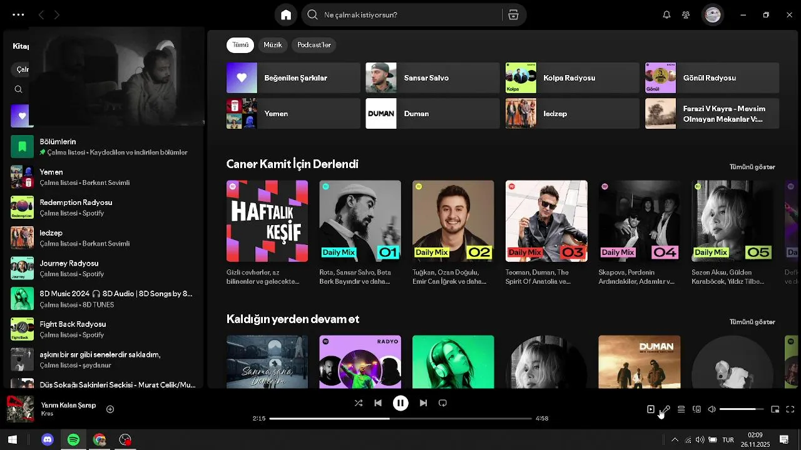The image size is (801, 450).
Task: Show hidden system tray icons
Action: (x=675, y=440)
